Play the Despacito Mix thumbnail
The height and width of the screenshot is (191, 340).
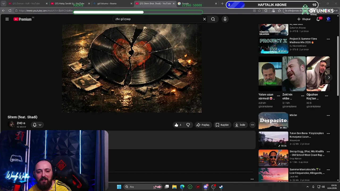coord(273,121)
